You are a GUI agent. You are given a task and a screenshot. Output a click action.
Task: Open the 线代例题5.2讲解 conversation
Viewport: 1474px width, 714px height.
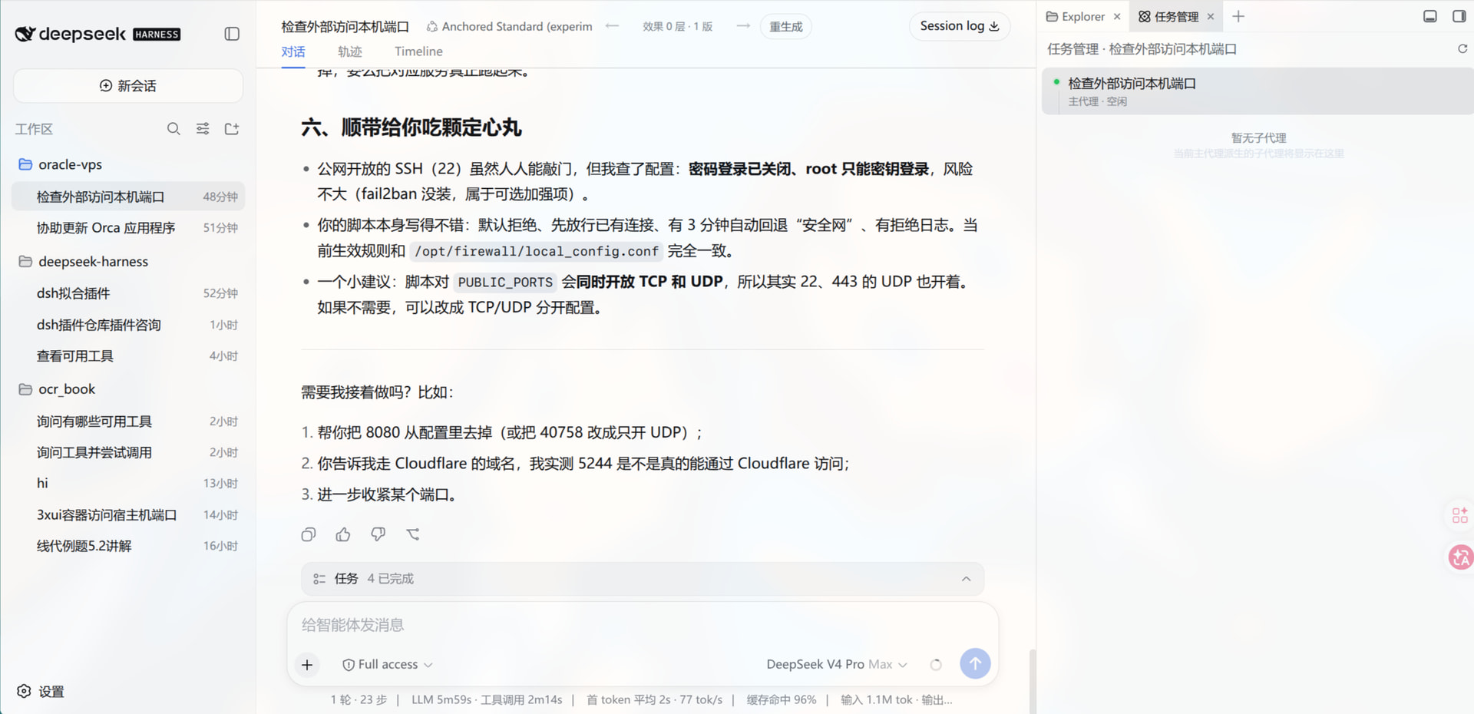click(128, 546)
